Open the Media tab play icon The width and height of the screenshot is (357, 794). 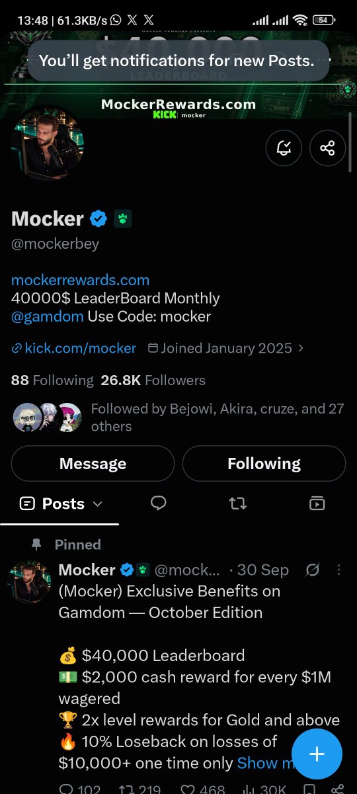tap(317, 504)
